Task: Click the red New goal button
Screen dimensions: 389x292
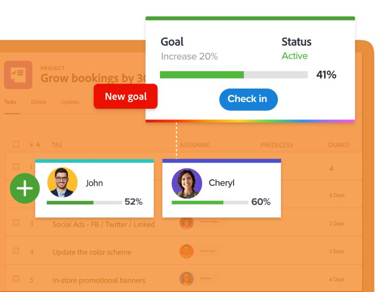Action: coord(126,96)
